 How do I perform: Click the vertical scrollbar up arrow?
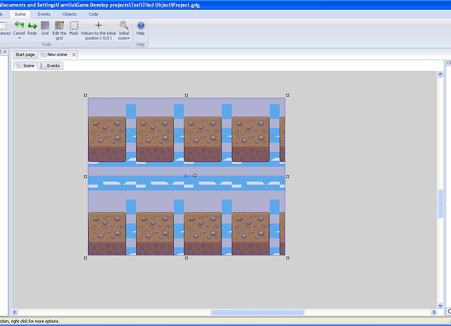click(440, 74)
